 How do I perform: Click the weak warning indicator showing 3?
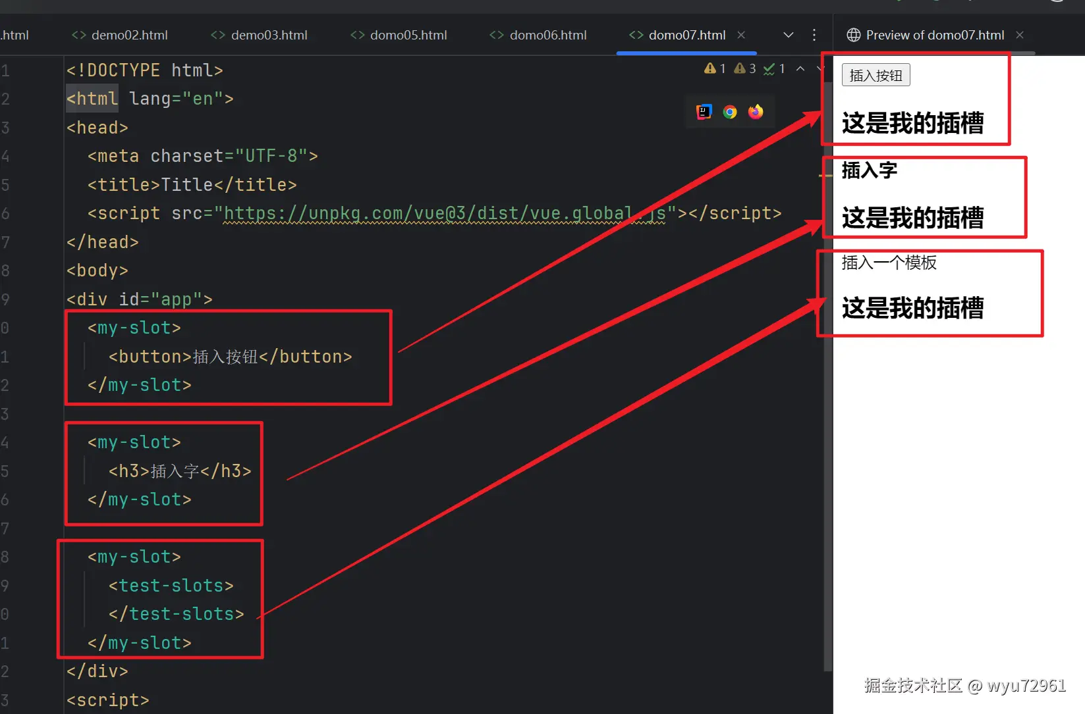(745, 68)
